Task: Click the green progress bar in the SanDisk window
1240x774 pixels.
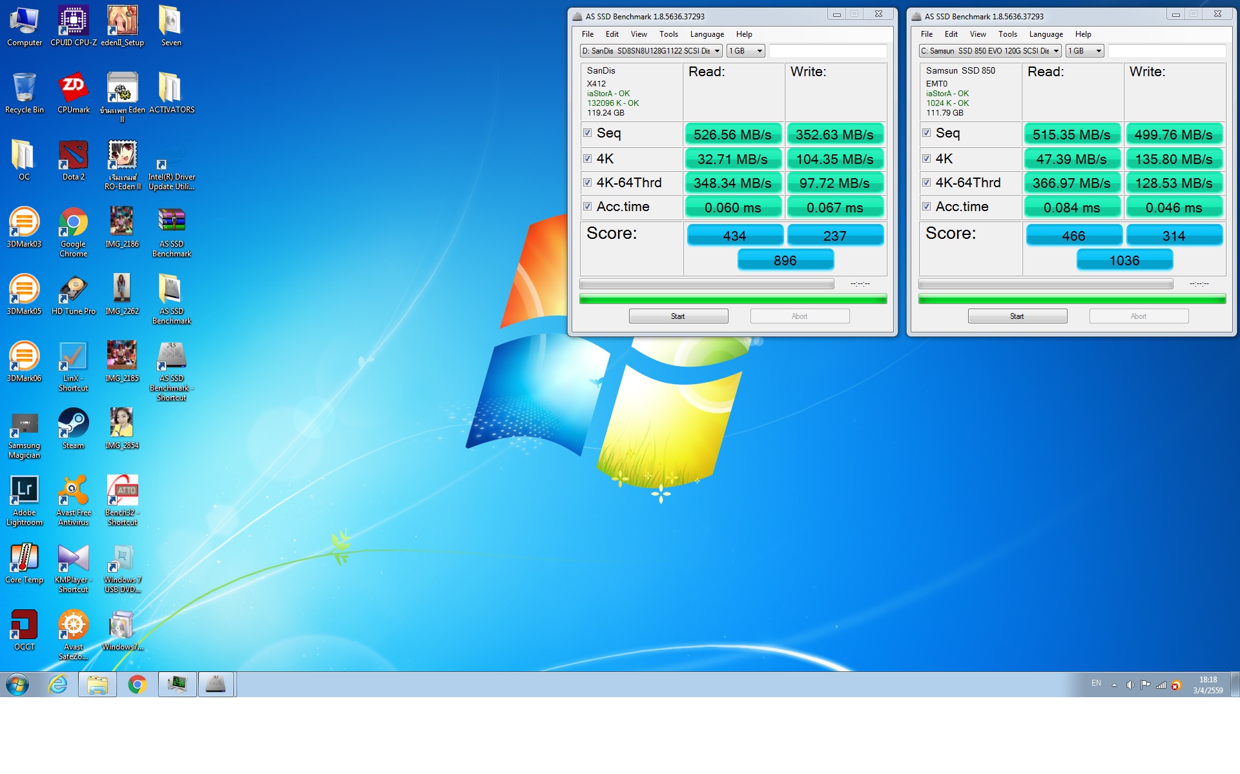Action: [733, 299]
